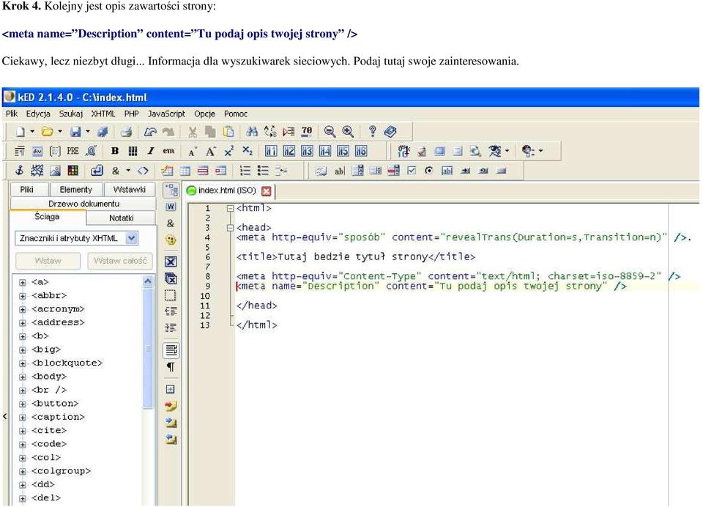Switch to the Notatki tab
Screen dimensions: 703x507
(121, 218)
